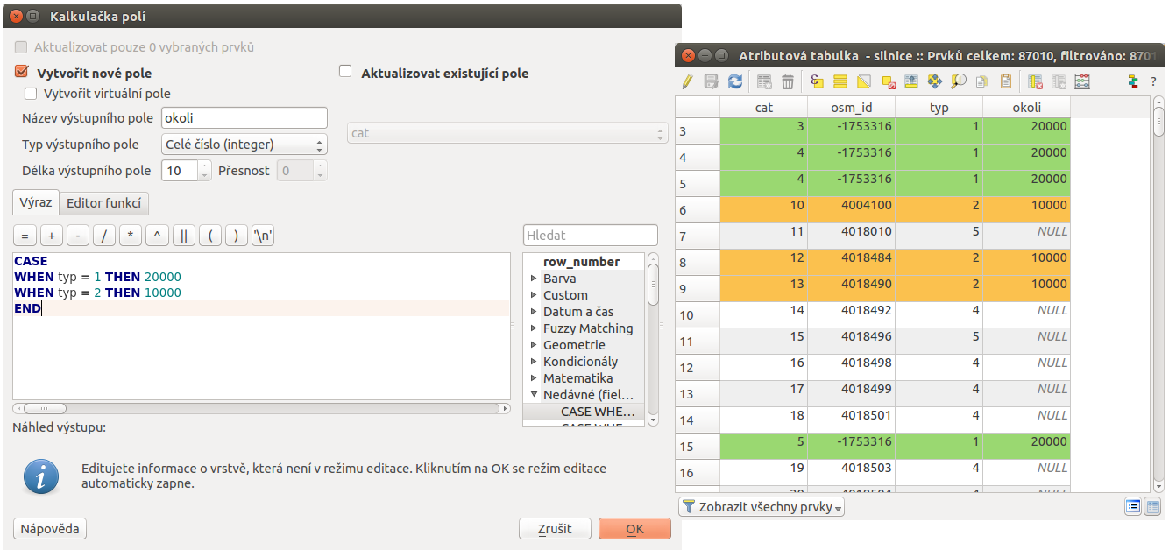Switch to the Výraz tab
Viewport: 1169px width, 557px height.
click(x=36, y=202)
